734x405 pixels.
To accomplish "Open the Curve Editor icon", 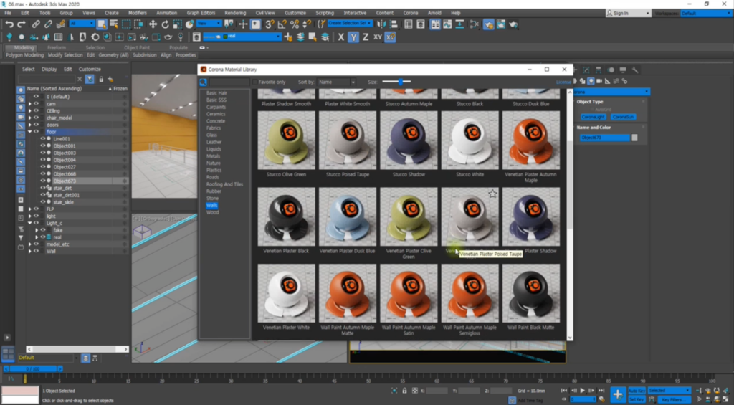I will point(447,24).
